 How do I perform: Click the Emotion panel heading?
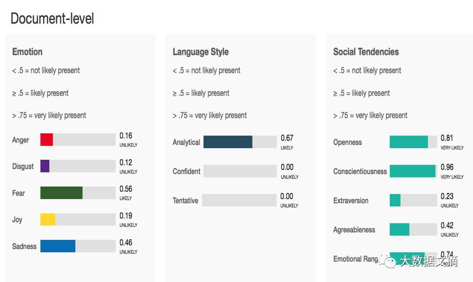tap(27, 52)
